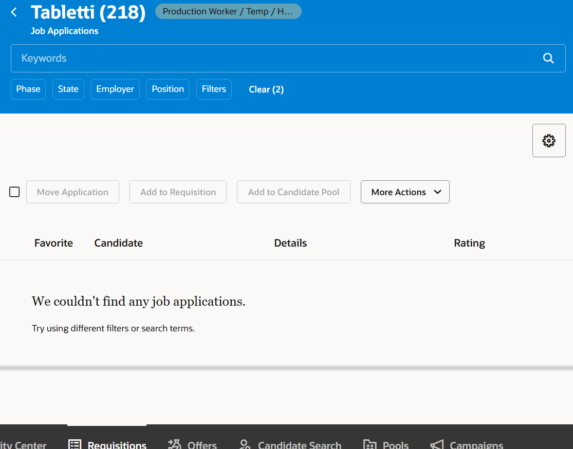Go back using the back arrow icon
The image size is (573, 449).
coord(14,11)
